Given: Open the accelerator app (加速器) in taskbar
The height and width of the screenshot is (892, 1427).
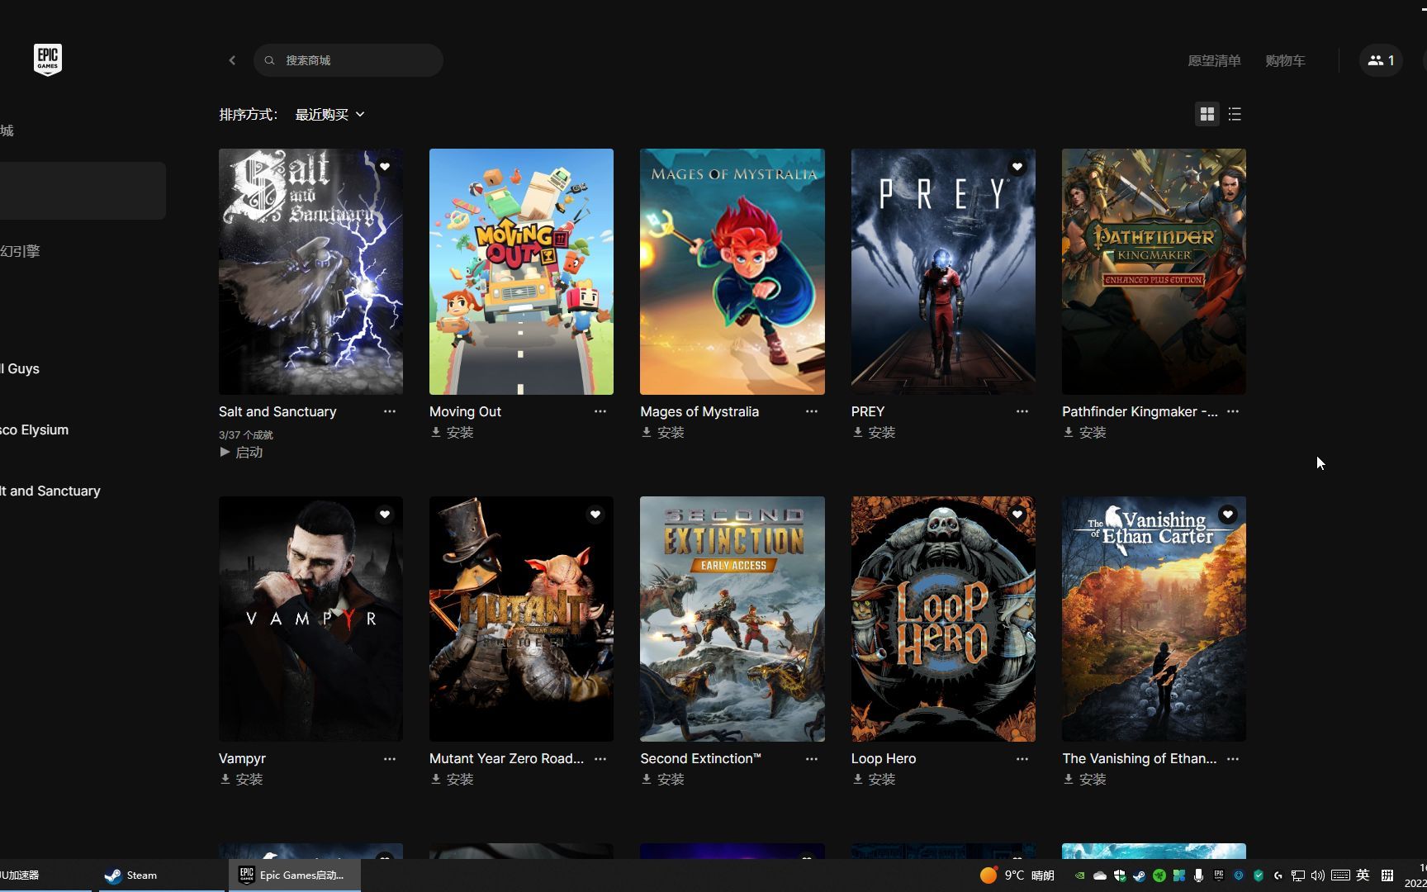Looking at the screenshot, I should [45, 875].
